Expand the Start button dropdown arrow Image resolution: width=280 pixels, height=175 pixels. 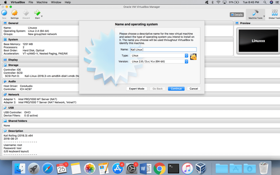42,16
